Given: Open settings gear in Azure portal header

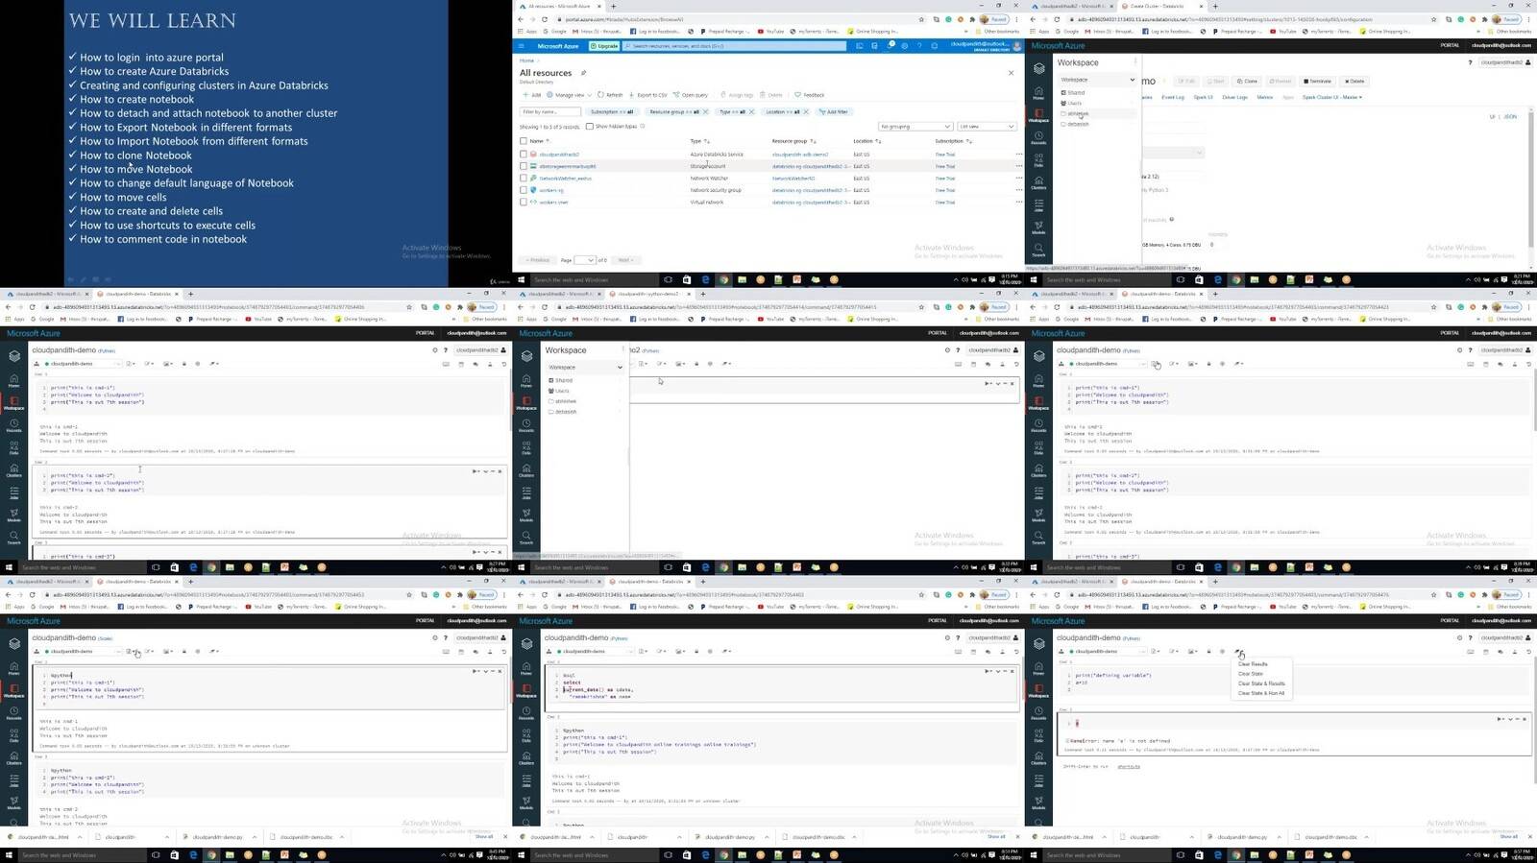Looking at the screenshot, I should pyautogui.click(x=904, y=46).
